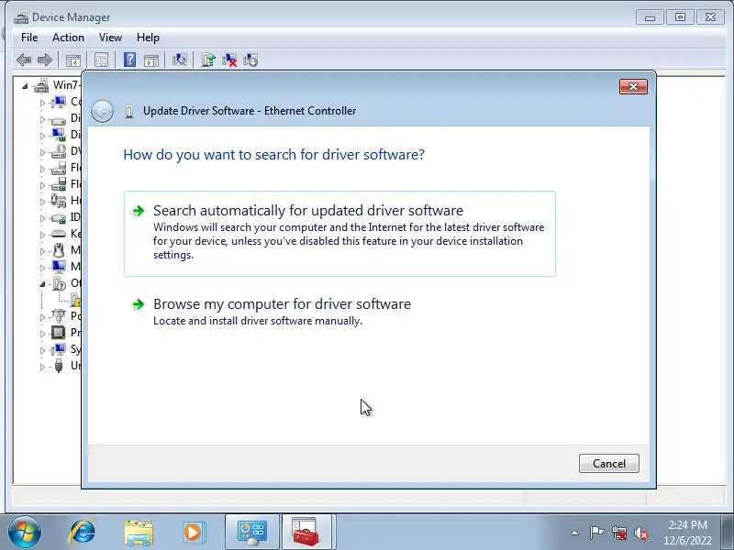Viewport: 734px width, 550px height.
Task: Select the DVD/CD-ROM drives category icon
Action: pos(59,151)
